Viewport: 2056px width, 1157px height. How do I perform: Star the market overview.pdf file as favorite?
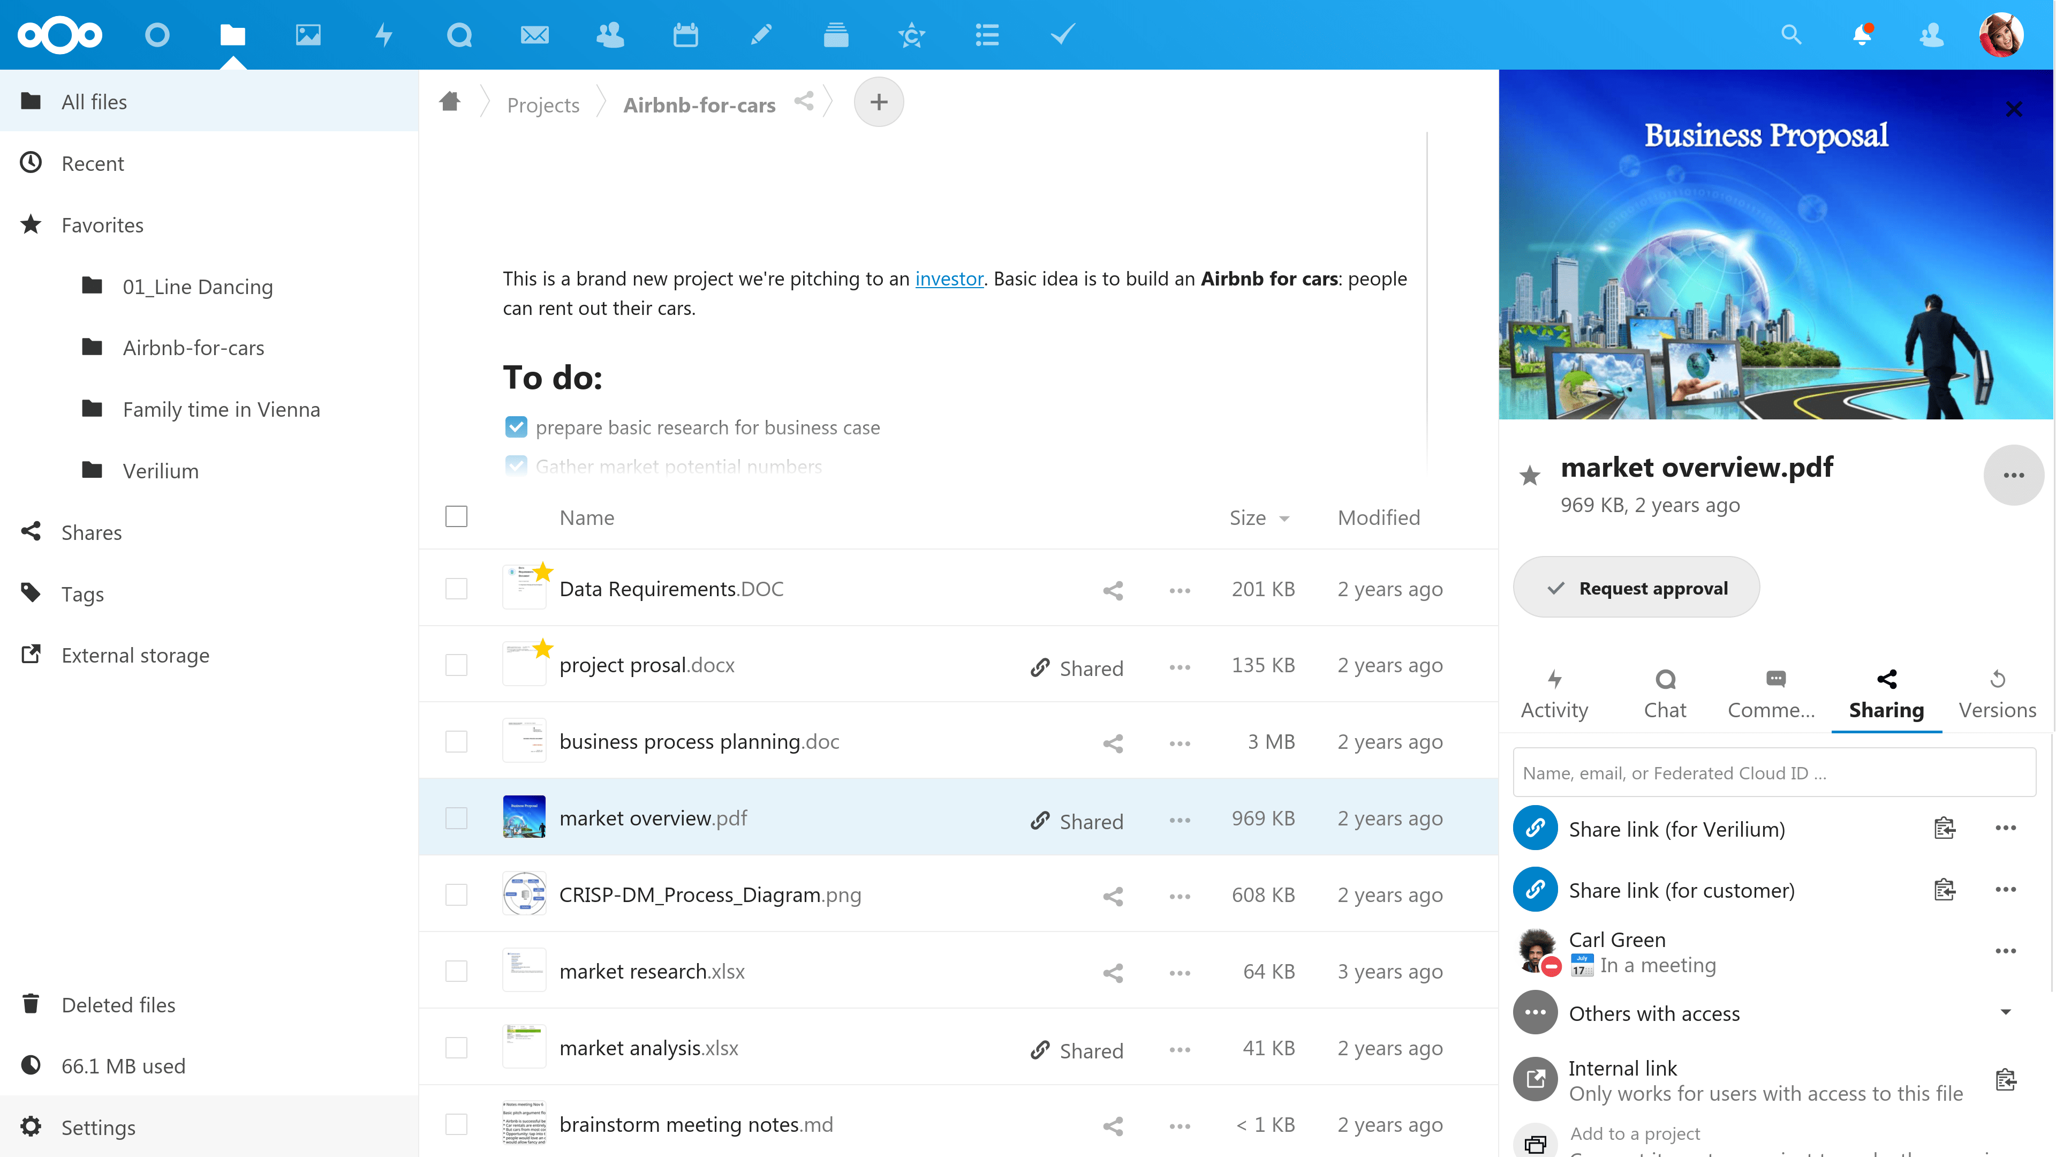(x=1529, y=476)
